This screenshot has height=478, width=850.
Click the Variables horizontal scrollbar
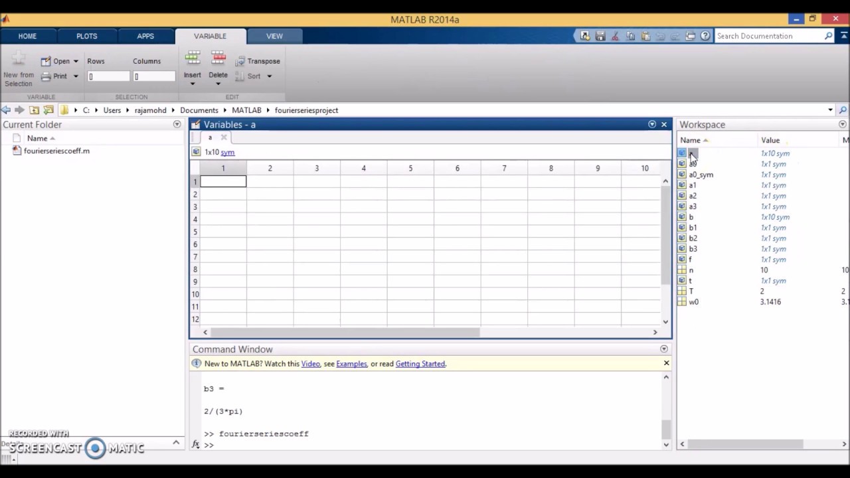coord(345,332)
